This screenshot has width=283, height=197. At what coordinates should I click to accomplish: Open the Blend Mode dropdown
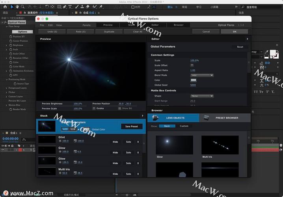click(202, 75)
